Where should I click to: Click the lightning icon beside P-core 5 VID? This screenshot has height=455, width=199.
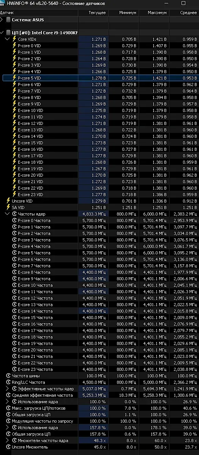[x=14, y=78]
